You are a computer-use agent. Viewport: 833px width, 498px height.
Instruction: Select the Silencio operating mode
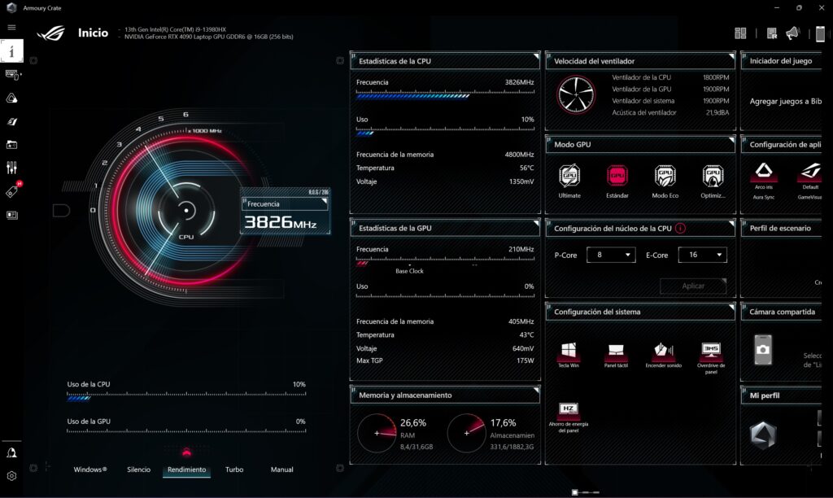coord(138,470)
